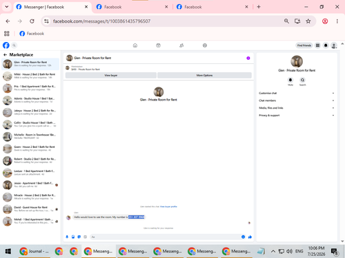Expand Media, files and links section
Image resolution: width=345 pixels, height=258 pixels.
pos(296,108)
